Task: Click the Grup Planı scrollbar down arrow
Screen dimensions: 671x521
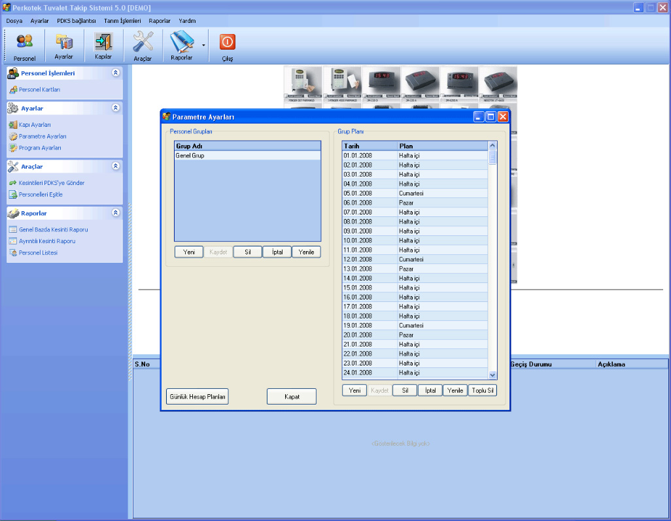Action: pyautogui.click(x=493, y=375)
